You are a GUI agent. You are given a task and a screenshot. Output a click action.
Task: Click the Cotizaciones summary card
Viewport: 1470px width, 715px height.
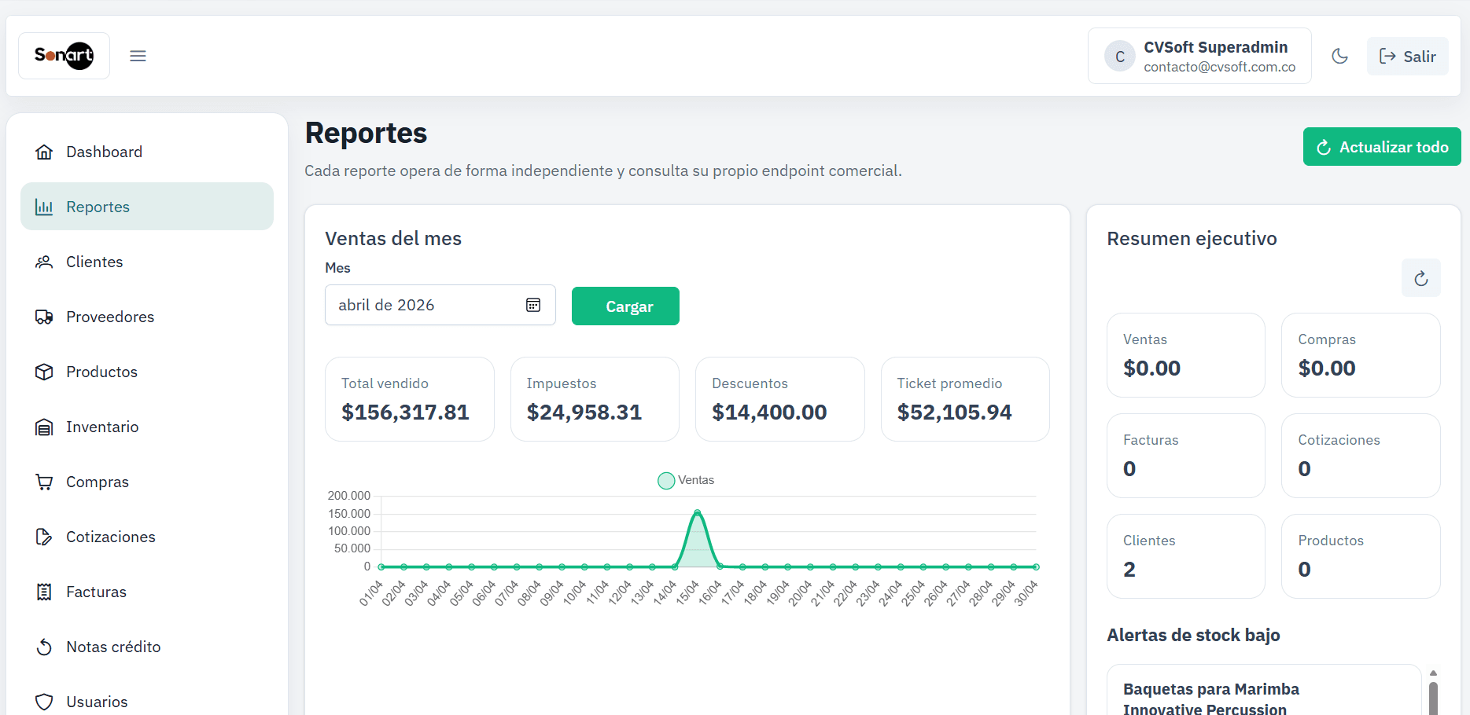(x=1361, y=456)
